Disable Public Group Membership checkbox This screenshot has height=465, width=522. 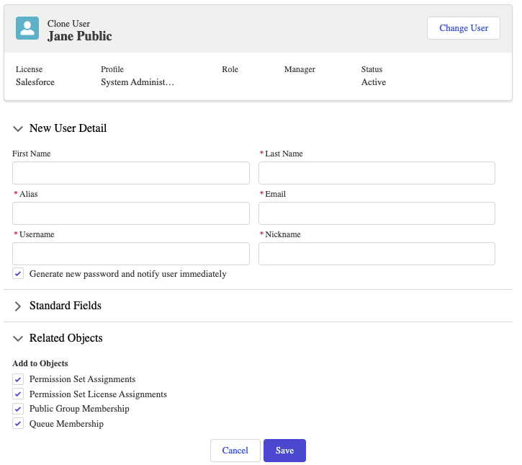[18, 409]
